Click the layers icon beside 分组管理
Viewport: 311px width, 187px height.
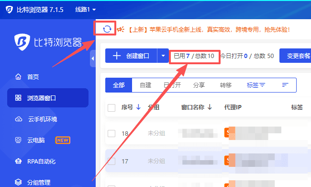[18, 182]
